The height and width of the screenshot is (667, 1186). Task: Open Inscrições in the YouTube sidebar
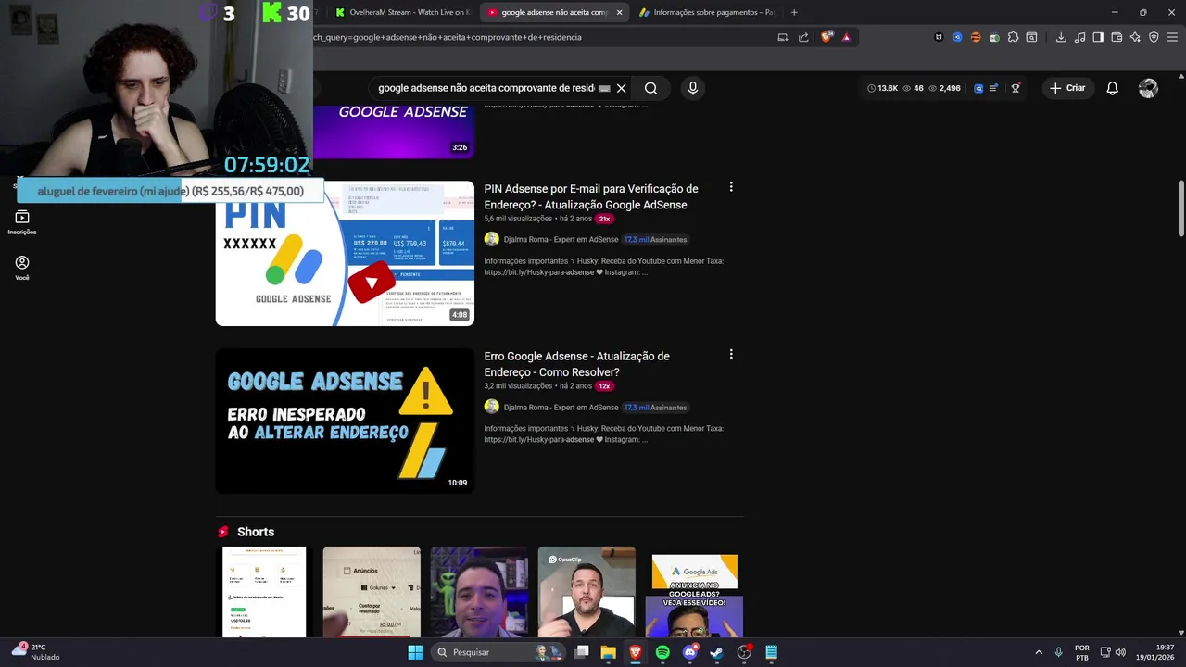(x=22, y=222)
